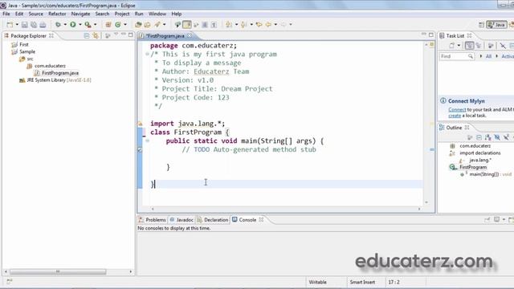Click Collapse All in Package Explorer
This screenshot has width=514, height=289.
(87, 35)
